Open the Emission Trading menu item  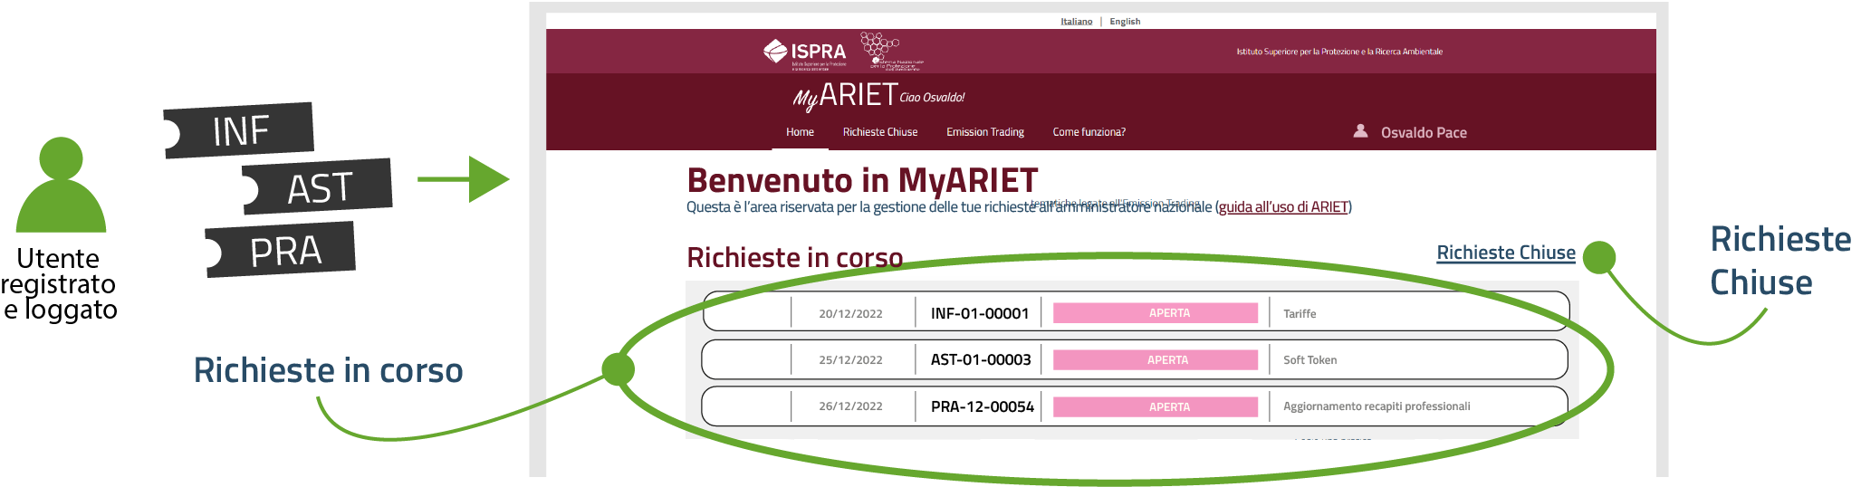point(984,132)
